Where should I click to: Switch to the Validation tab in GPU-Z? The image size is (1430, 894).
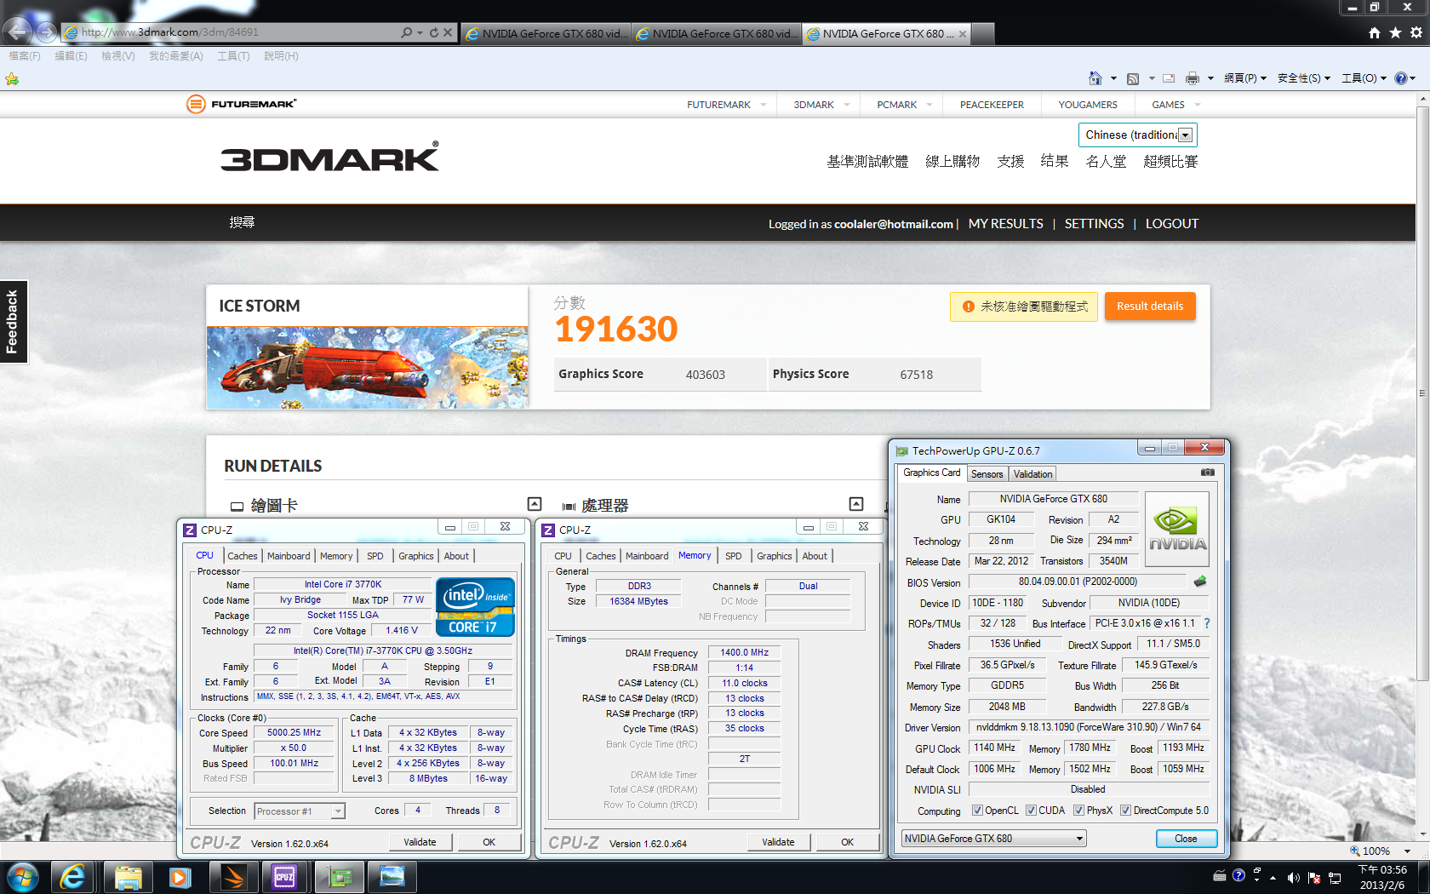point(1032,474)
